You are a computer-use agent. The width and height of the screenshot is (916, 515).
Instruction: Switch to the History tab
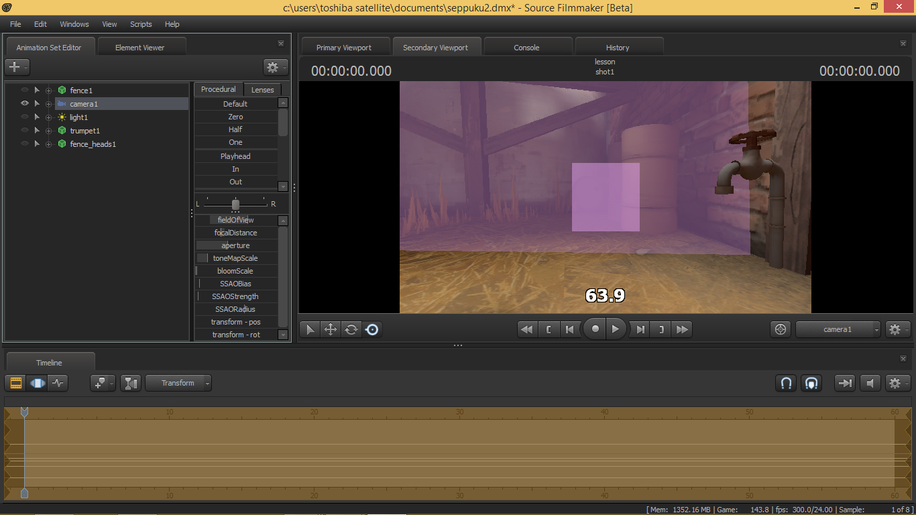tap(618, 48)
